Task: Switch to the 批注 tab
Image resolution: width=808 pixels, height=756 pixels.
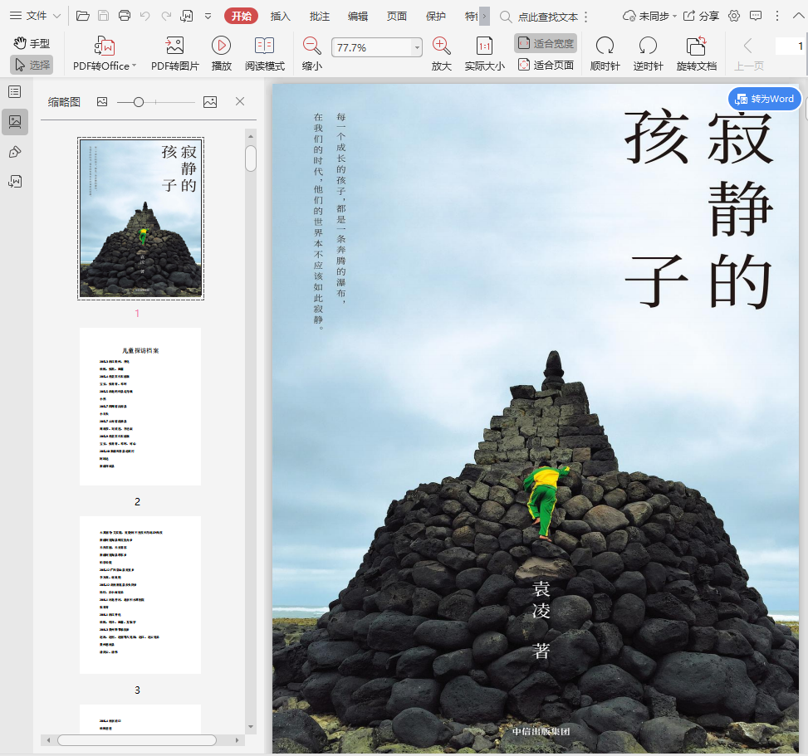Action: pos(319,16)
